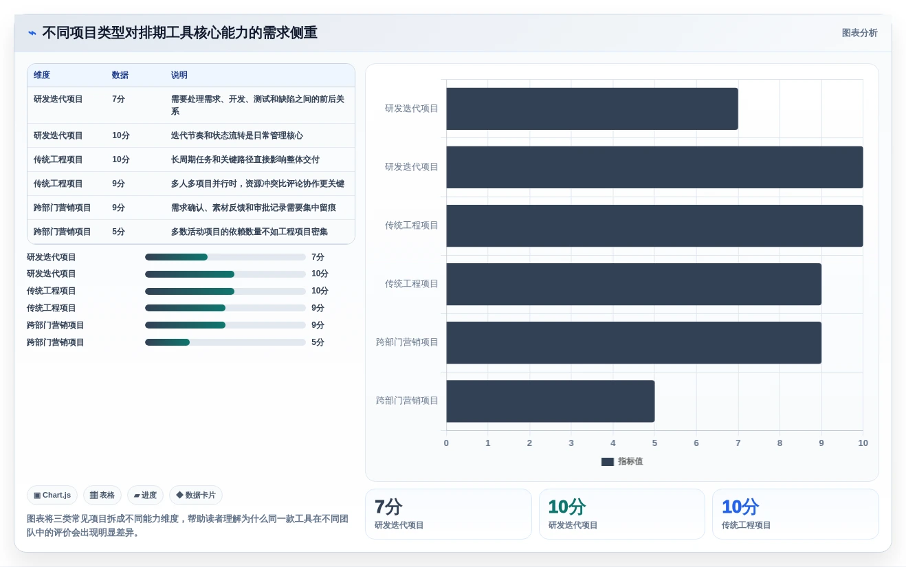Click the x-axis tick label 0
Viewport: 906px width, 567px height.
446,443
